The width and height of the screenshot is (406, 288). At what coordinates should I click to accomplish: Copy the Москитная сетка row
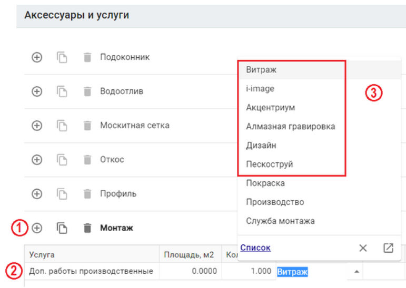pos(62,126)
